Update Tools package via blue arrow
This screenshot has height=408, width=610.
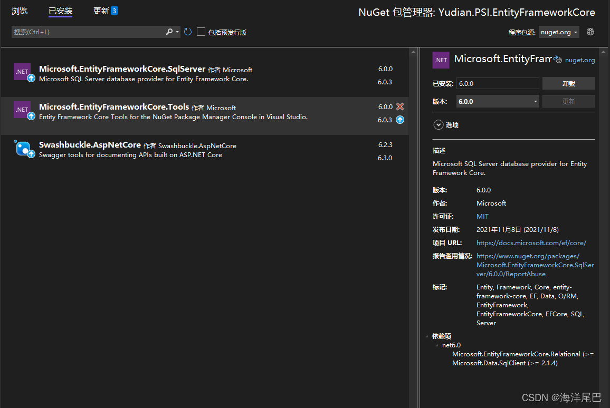400,120
